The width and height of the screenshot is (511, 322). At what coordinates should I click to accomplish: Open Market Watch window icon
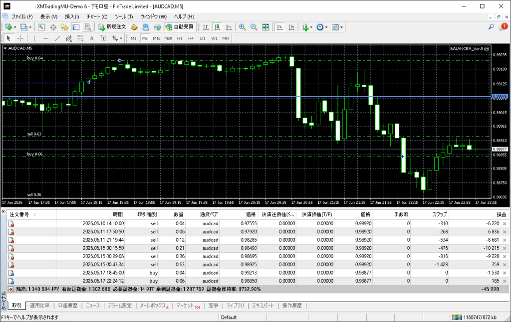click(x=41, y=27)
